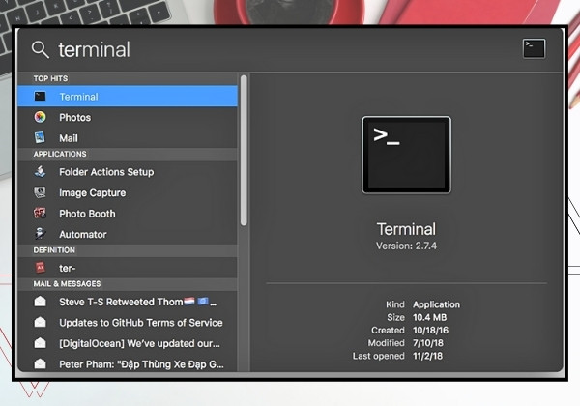The width and height of the screenshot is (580, 406).
Task: Click envelope icon for GitHub Terms message
Action: (x=40, y=322)
